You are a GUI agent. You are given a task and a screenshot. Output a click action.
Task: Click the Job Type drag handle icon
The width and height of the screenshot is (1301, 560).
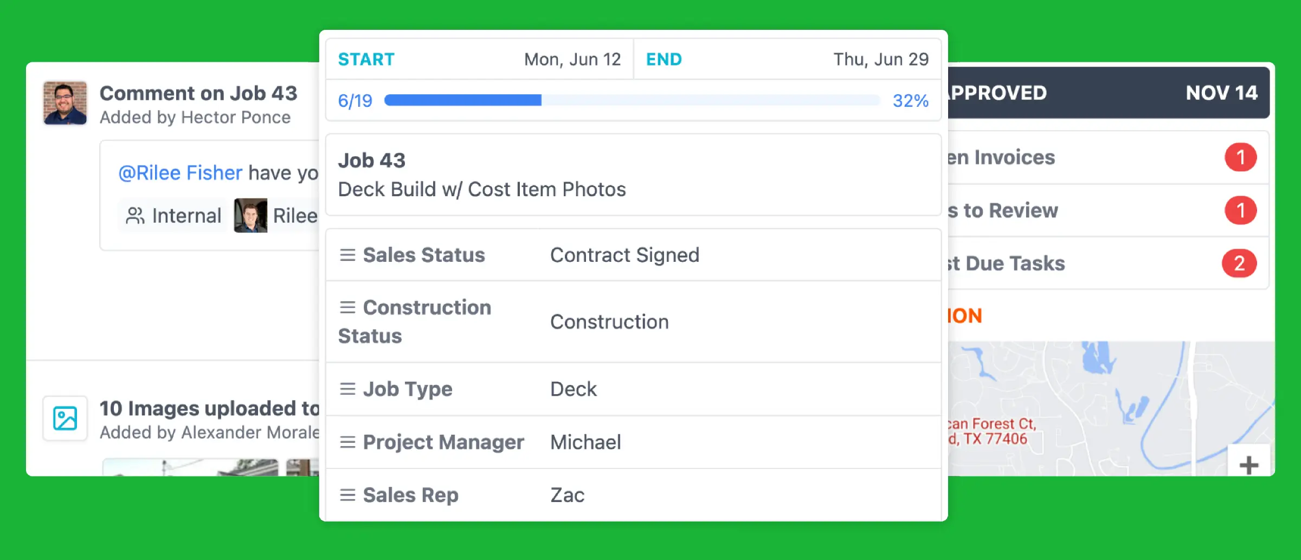(347, 389)
